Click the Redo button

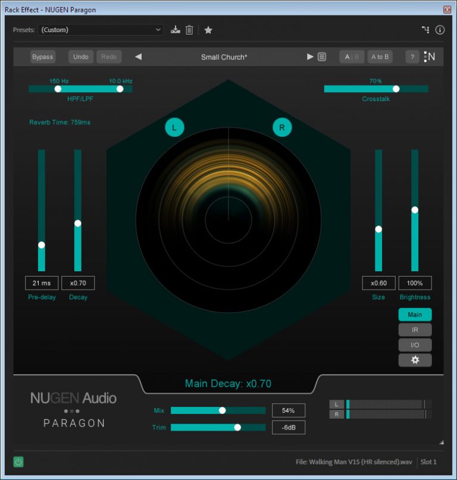coord(109,57)
